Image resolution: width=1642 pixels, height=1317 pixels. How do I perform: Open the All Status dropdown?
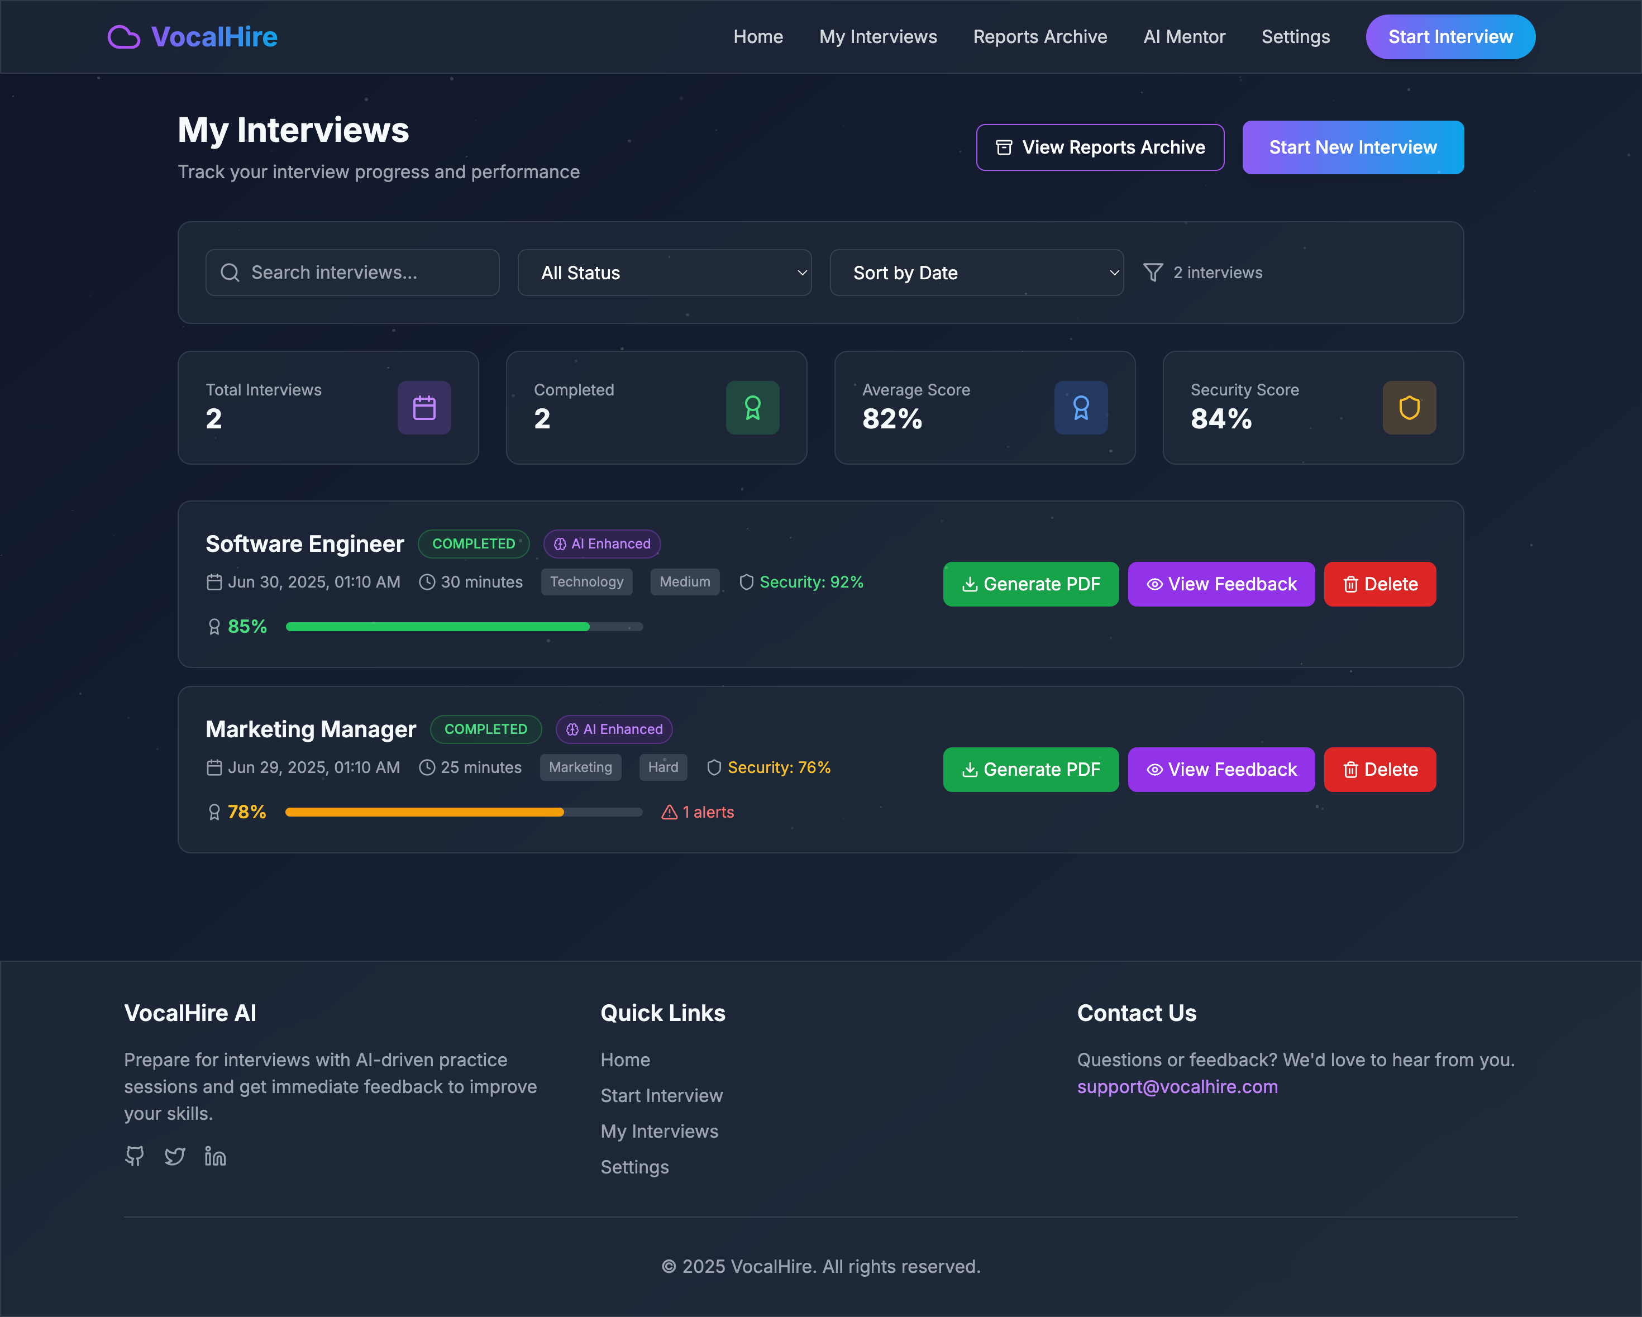[664, 273]
